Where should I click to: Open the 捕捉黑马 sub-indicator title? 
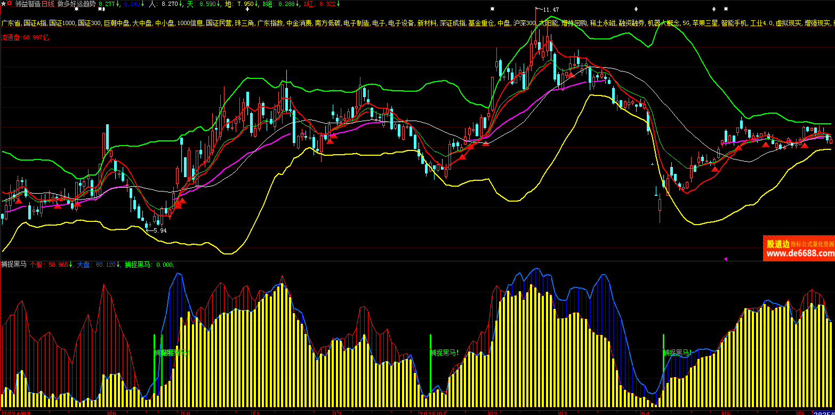tap(13, 265)
